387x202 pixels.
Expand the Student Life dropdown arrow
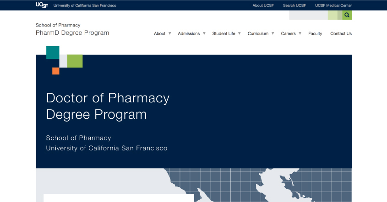click(x=239, y=33)
